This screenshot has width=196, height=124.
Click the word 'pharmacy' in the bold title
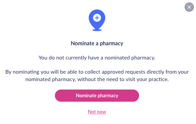[111, 44]
